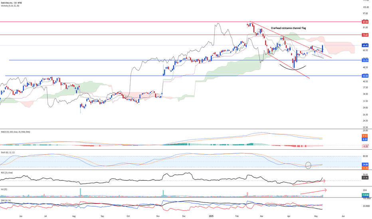The width and height of the screenshot is (372, 219).
Task: Click the red 73.62 price label
Action: coord(365,35)
